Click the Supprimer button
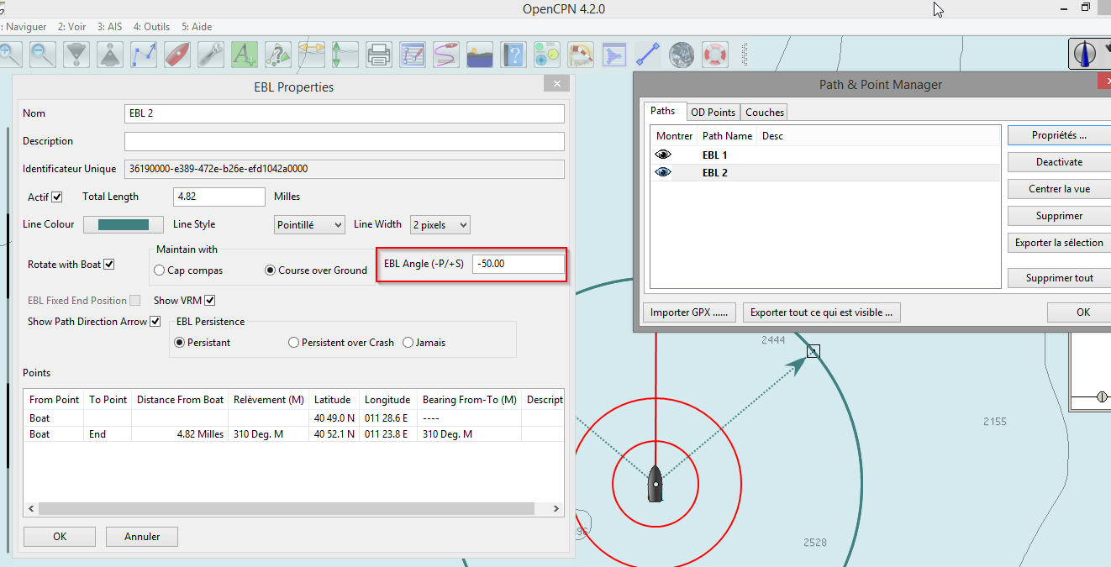 click(x=1059, y=216)
